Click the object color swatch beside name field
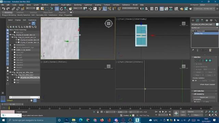 tap(217, 24)
